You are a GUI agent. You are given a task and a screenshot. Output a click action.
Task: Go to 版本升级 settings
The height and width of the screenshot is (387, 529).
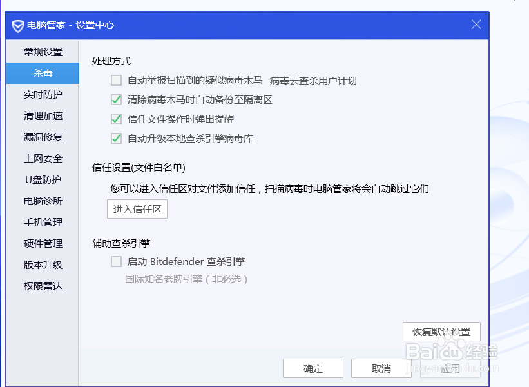(x=43, y=264)
